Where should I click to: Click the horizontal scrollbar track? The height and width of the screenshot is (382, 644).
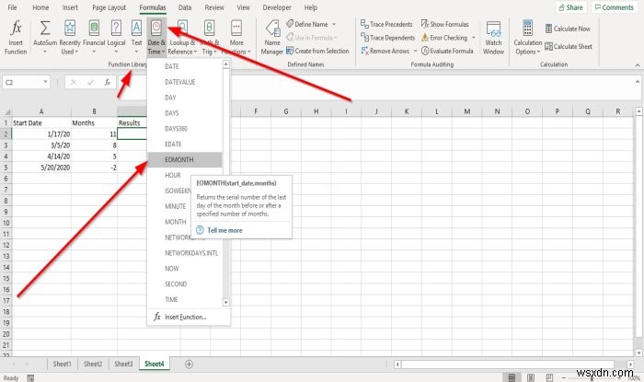tap(507, 365)
